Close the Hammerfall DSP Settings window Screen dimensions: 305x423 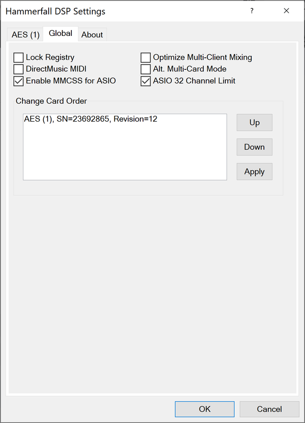click(x=287, y=11)
